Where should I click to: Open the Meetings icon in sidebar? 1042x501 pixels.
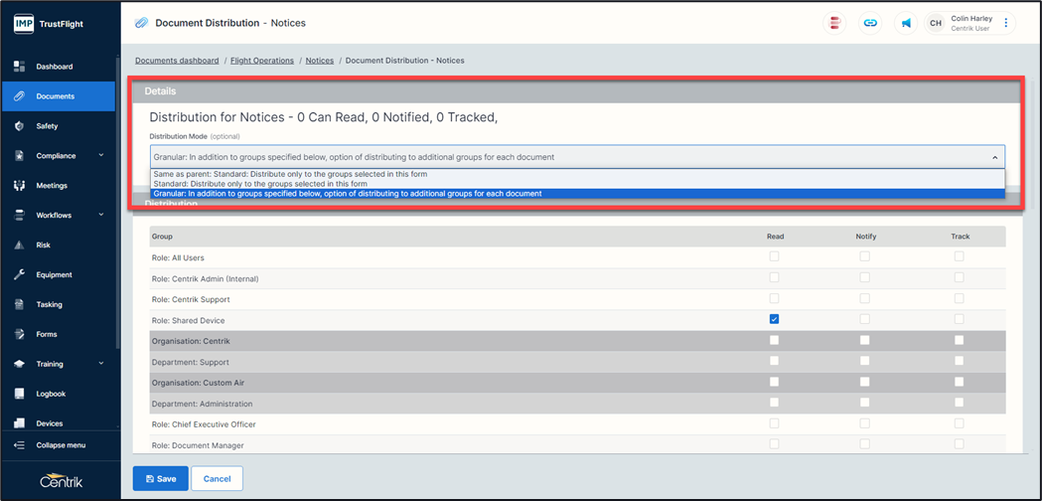[x=19, y=186]
